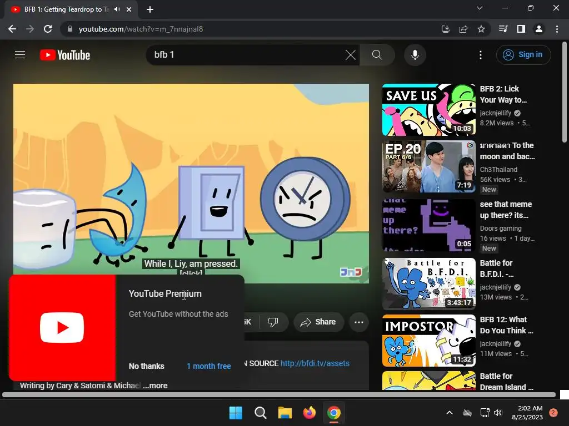Accept the 1 month free offer
This screenshot has height=426, width=569.
[209, 366]
